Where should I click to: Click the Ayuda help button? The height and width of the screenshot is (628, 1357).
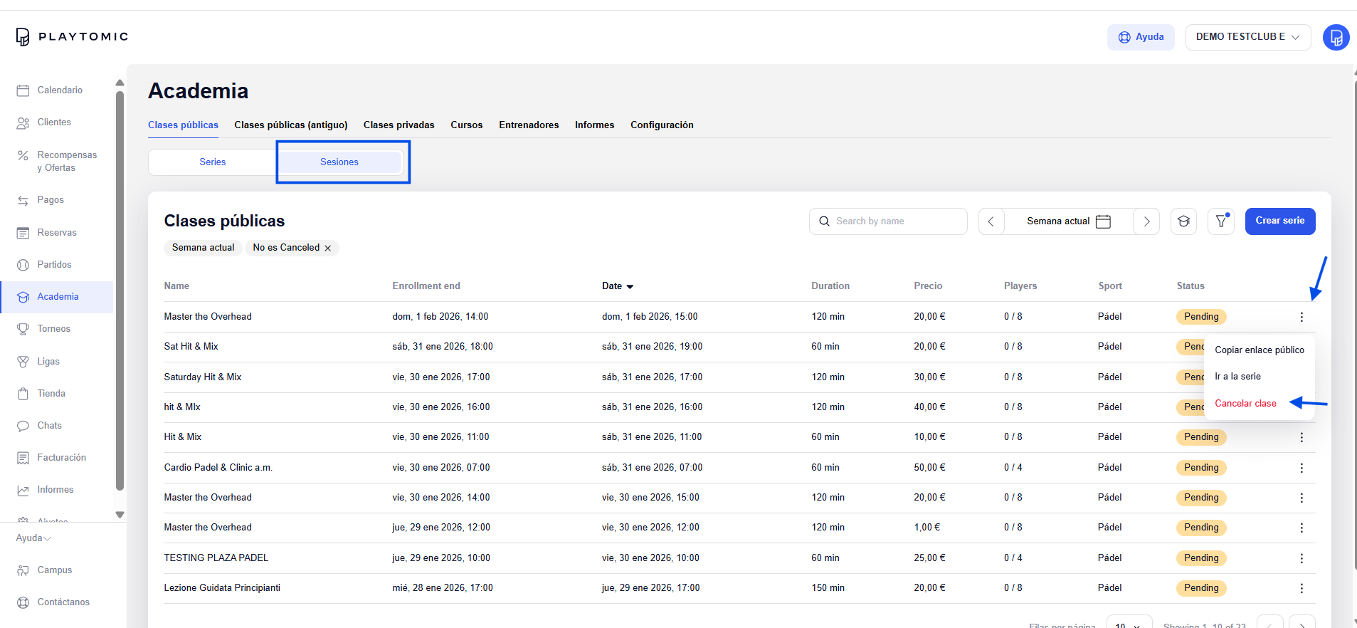point(1141,37)
